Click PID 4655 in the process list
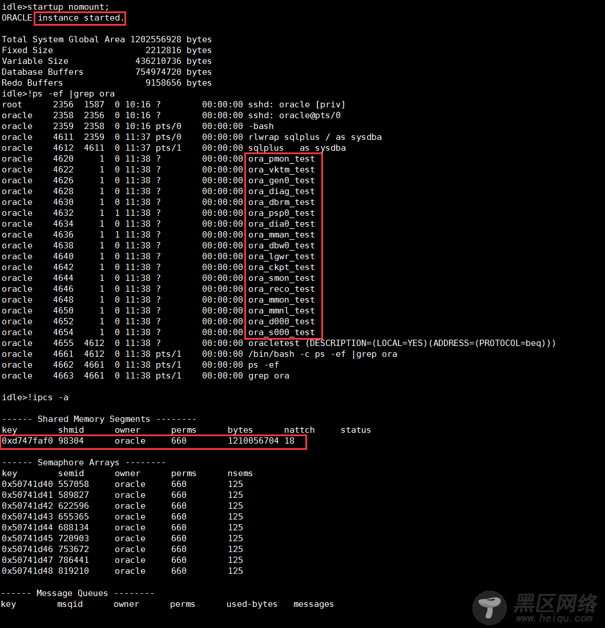 (63, 343)
